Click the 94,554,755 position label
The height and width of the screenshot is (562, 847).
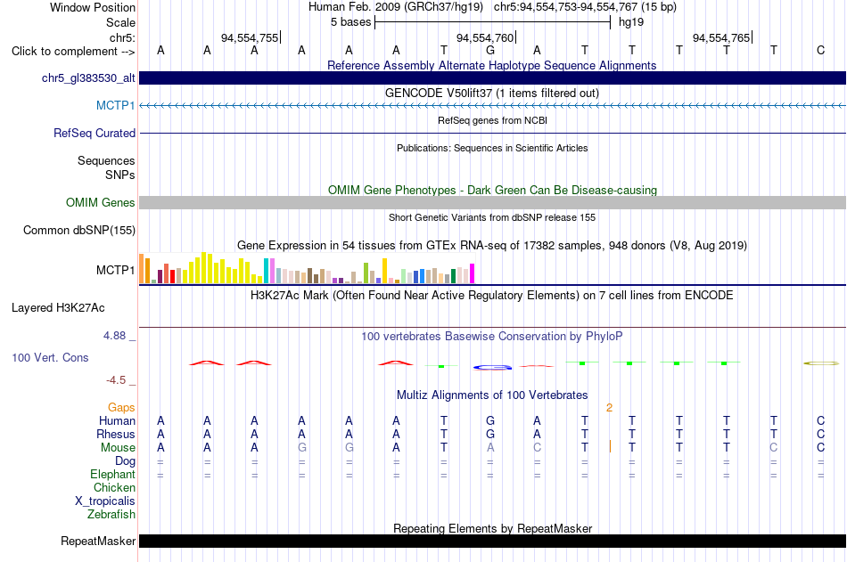[250, 37]
